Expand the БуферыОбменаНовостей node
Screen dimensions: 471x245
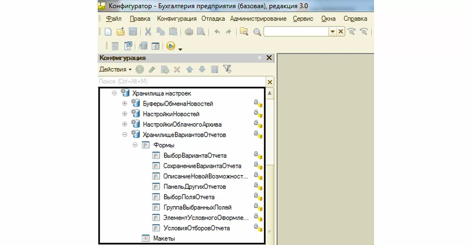[125, 104]
